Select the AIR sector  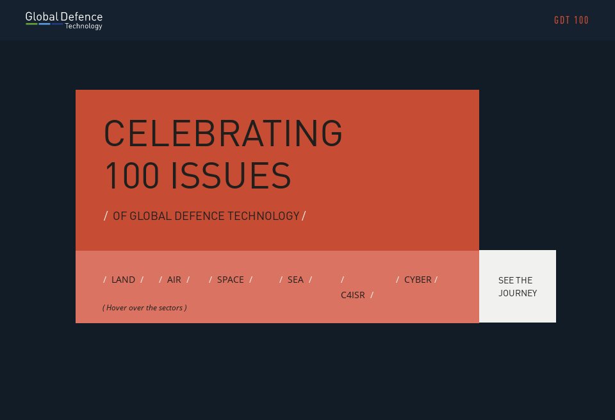click(174, 280)
